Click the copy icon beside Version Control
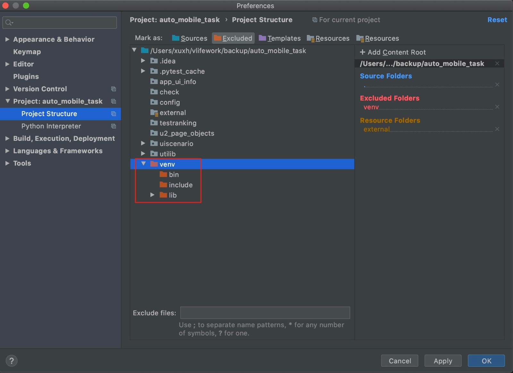513x373 pixels. pos(114,89)
